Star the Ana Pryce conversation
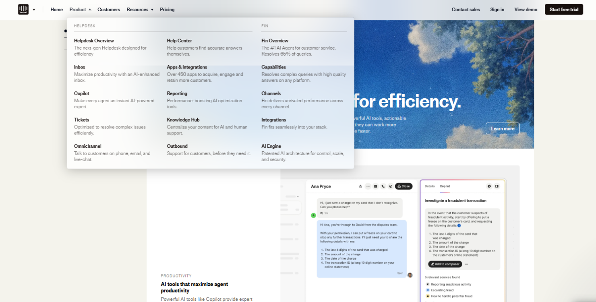Image resolution: width=596 pixels, height=302 pixels. [360, 186]
